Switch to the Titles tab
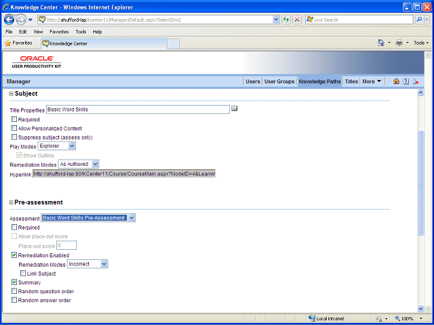Viewport: 434px width, 325px height. click(x=351, y=81)
